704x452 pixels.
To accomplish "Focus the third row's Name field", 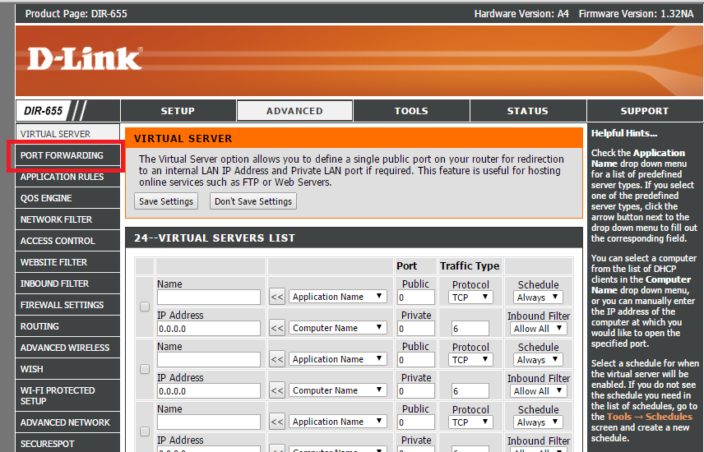I will coord(209,422).
